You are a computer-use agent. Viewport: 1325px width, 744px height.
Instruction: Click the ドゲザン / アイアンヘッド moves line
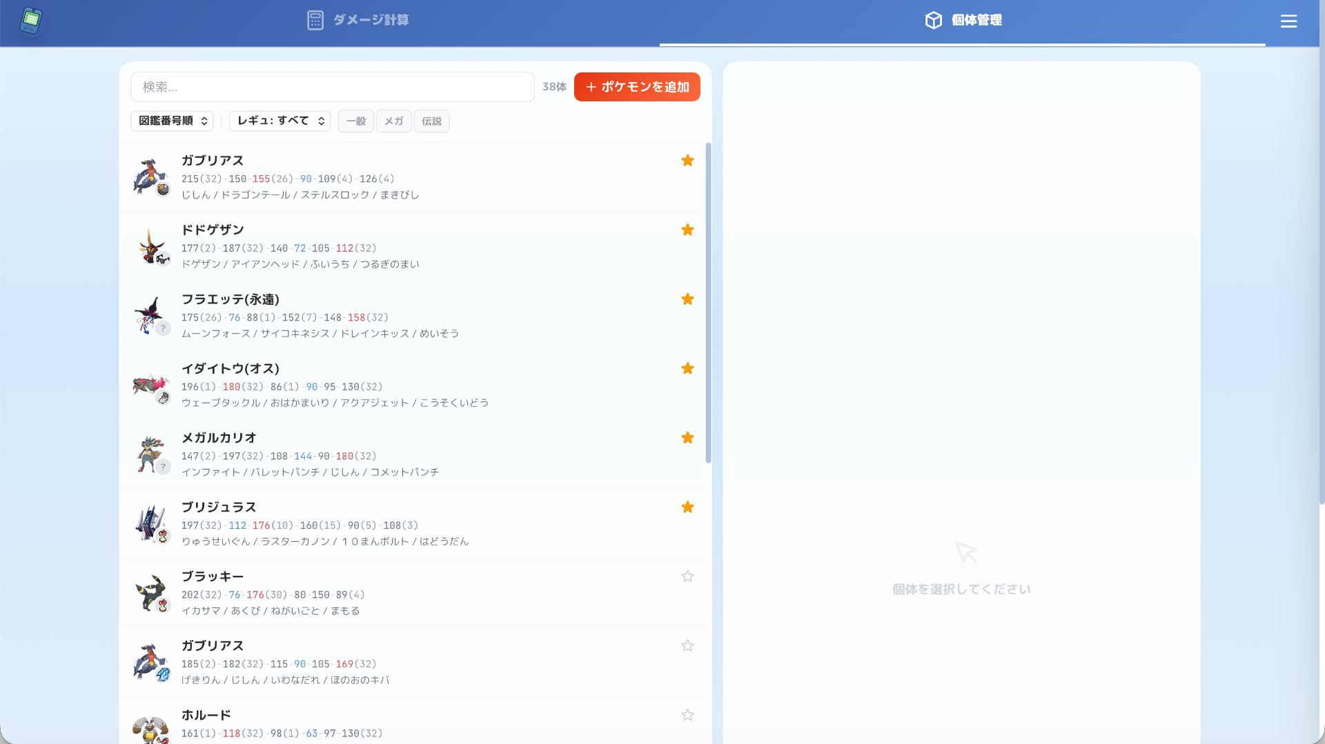point(300,264)
